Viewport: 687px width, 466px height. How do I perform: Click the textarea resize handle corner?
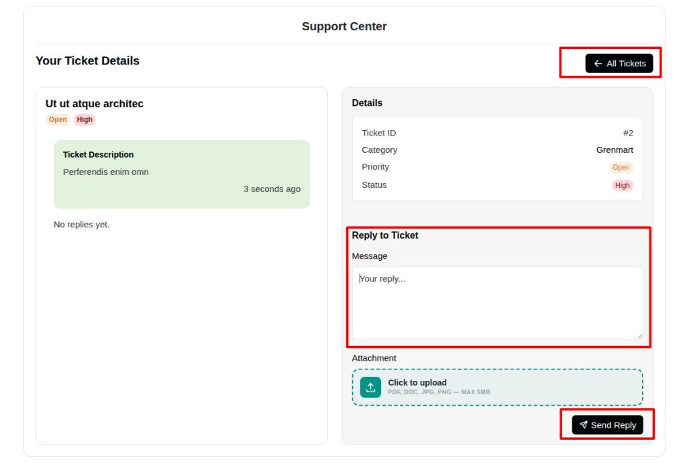point(639,336)
